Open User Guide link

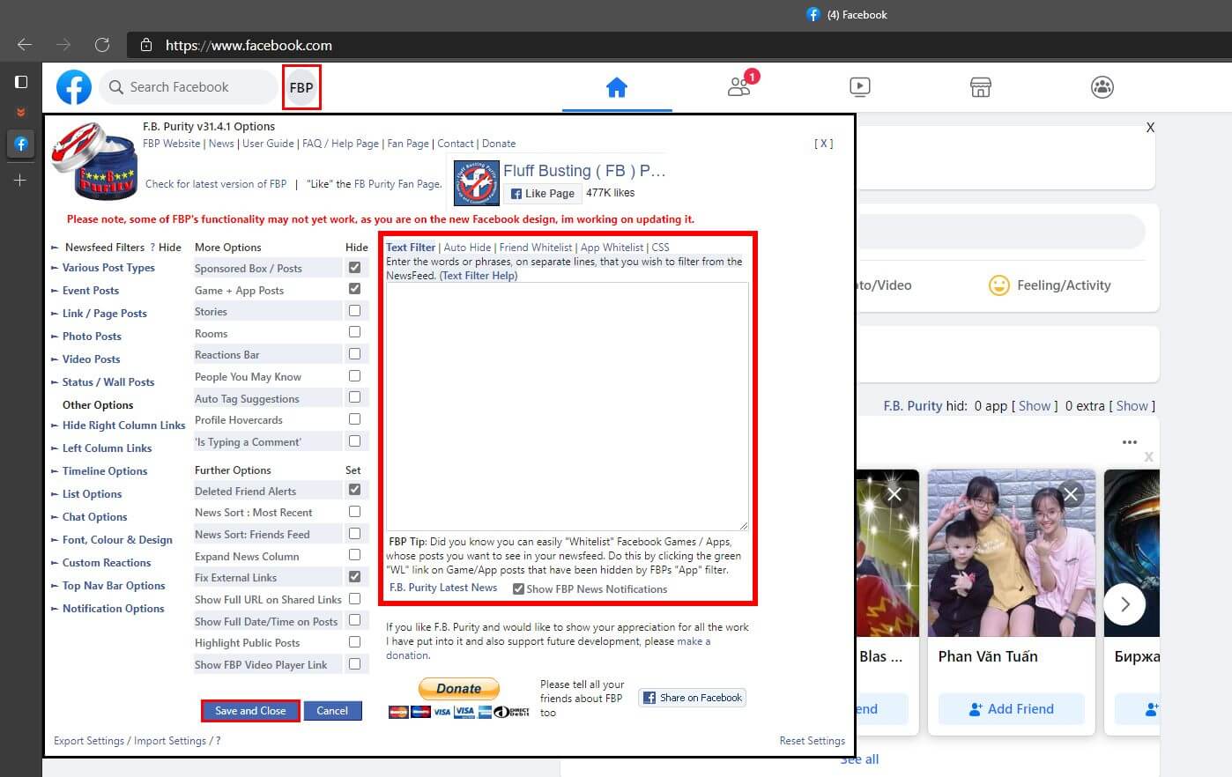tap(268, 144)
